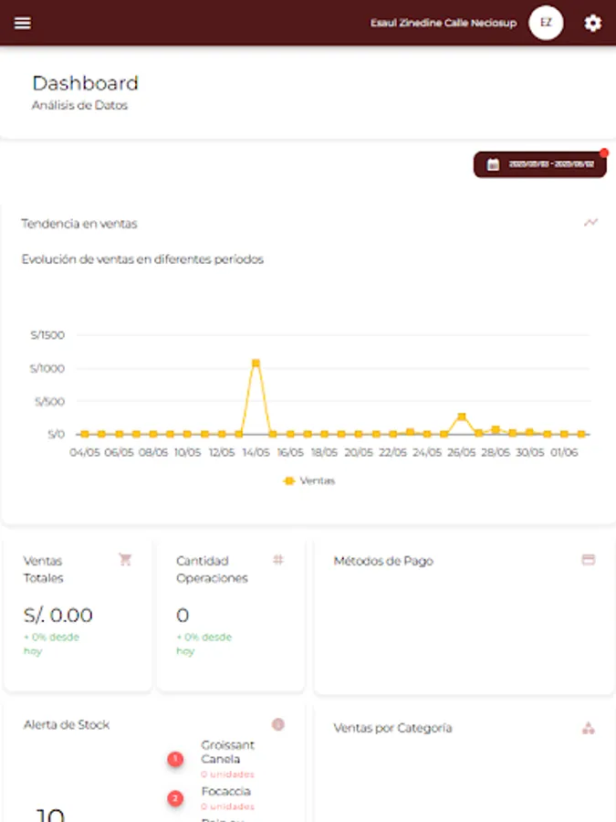Viewport: 616px width, 822px height.
Task: Click the EZ user avatar
Action: point(546,23)
